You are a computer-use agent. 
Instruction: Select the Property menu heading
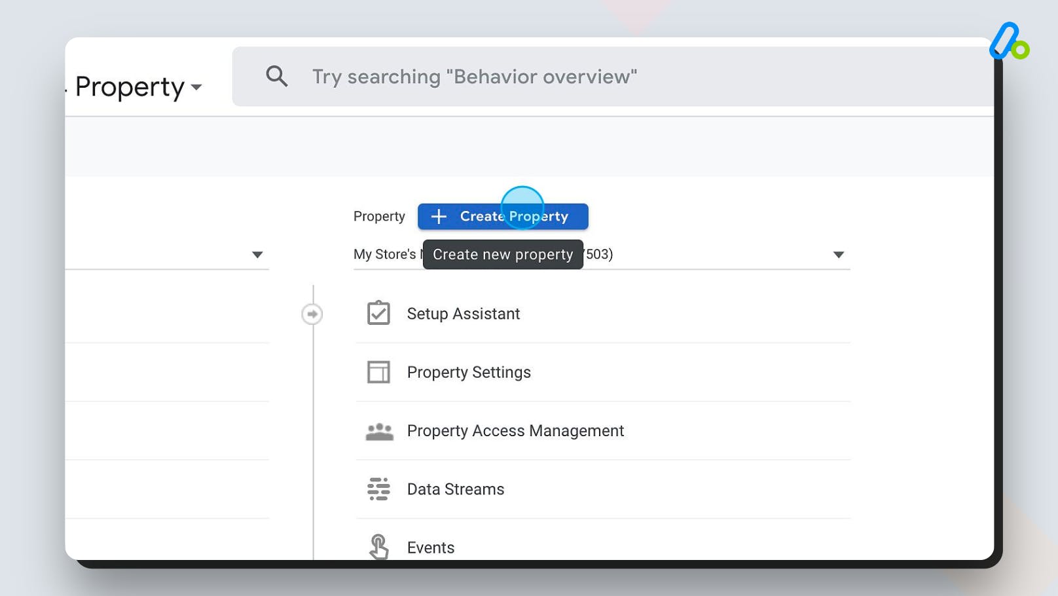129,86
